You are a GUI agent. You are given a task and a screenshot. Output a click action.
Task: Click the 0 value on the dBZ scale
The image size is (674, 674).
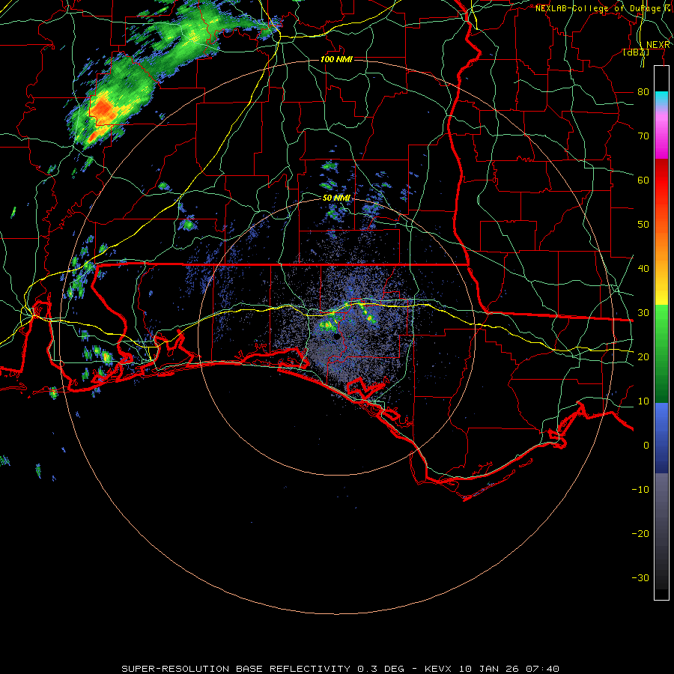[646, 446]
